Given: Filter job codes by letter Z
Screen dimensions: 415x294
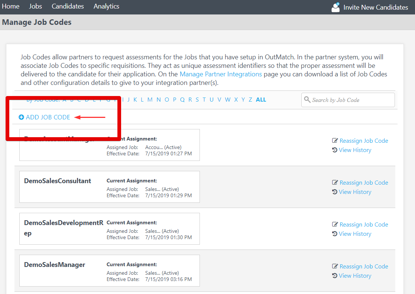Looking at the screenshot, I should coord(250,99).
